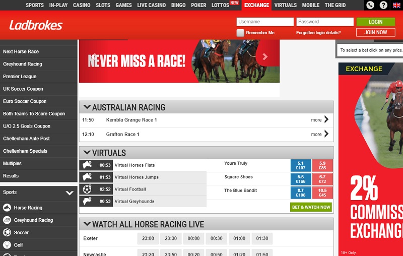Open Next Horse Race sidebar link
The width and height of the screenshot is (403, 256).
coord(21,51)
